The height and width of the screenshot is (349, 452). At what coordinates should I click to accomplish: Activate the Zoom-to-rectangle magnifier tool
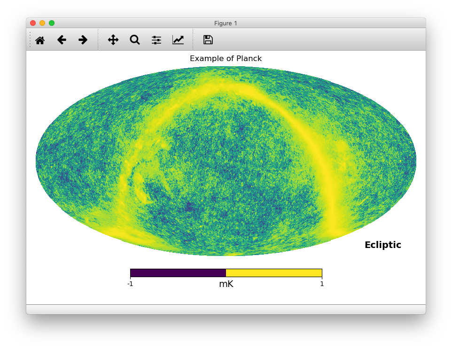click(x=134, y=40)
